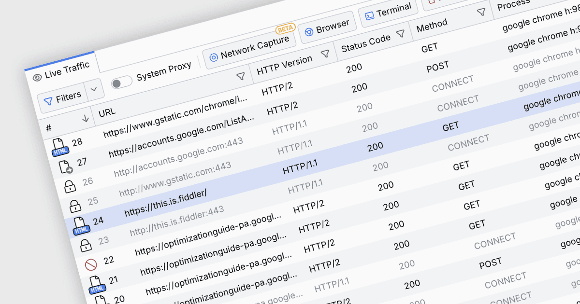
Task: Click session number 27
Action: click(x=82, y=162)
